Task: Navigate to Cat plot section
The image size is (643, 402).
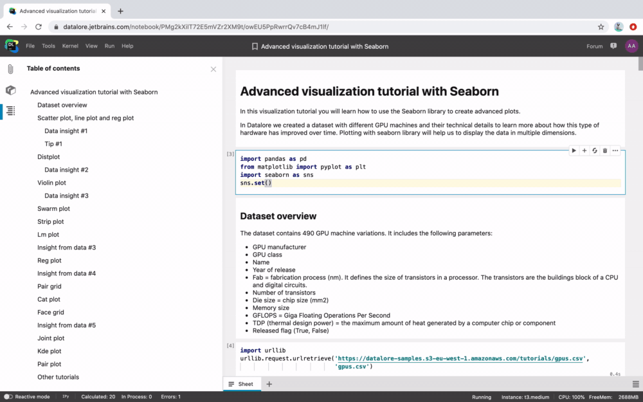Action: 48,300
